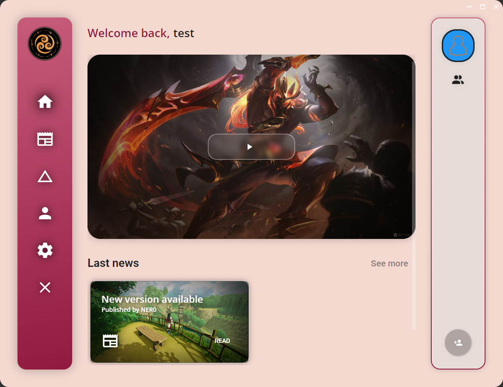Open the Home page from sidebar
This screenshot has height=387, width=503.
[45, 102]
